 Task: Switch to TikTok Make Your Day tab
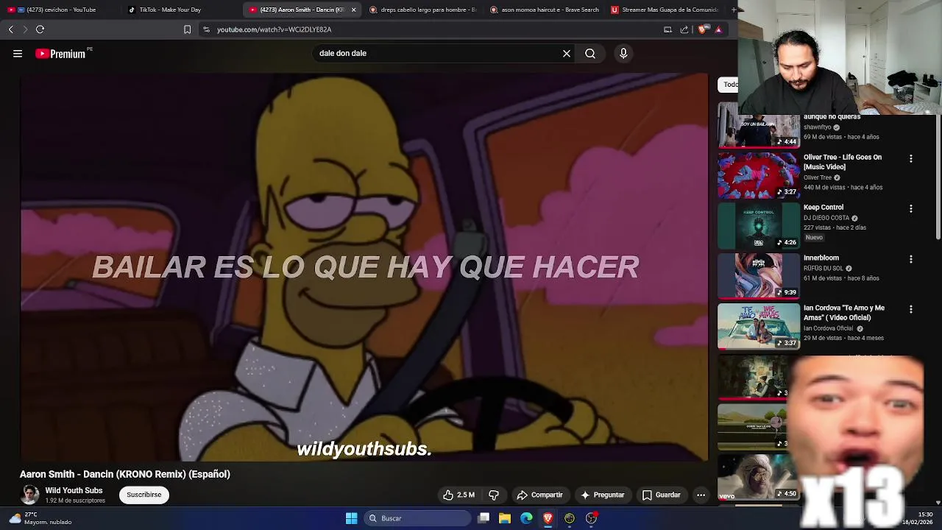tap(177, 10)
